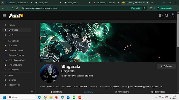Close the Bro-Mon Blog browser tab
Image resolution: width=179 pixels, height=100 pixels.
(118, 3)
